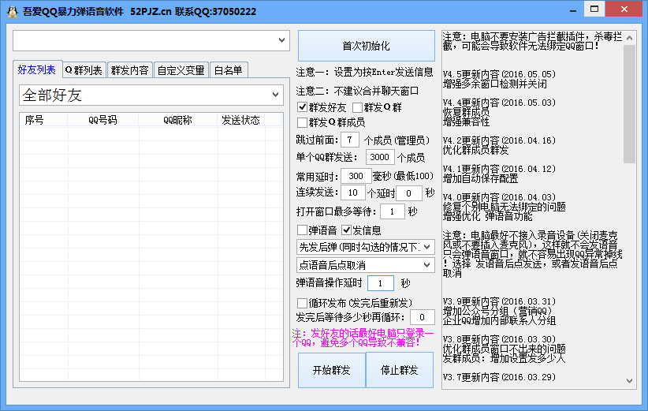Enable the 弹语音 checkbox
648x411 pixels.
pyautogui.click(x=303, y=230)
